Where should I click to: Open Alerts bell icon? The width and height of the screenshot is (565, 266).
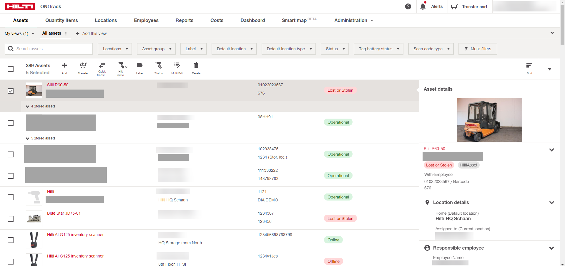coord(423,6)
